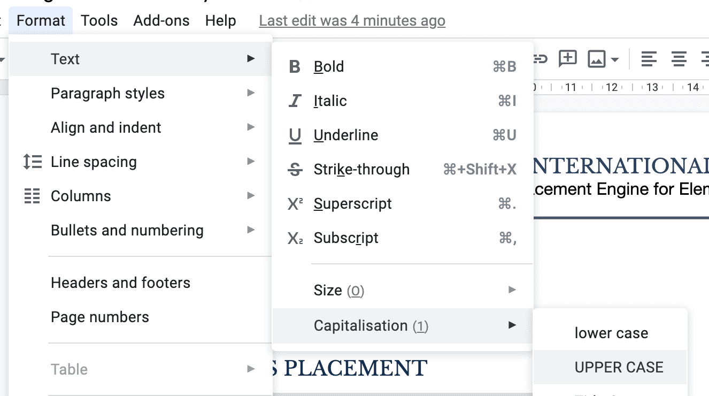Click the Strike-through S icon in the Text submenu
The width and height of the screenshot is (709, 396).
pyautogui.click(x=295, y=170)
